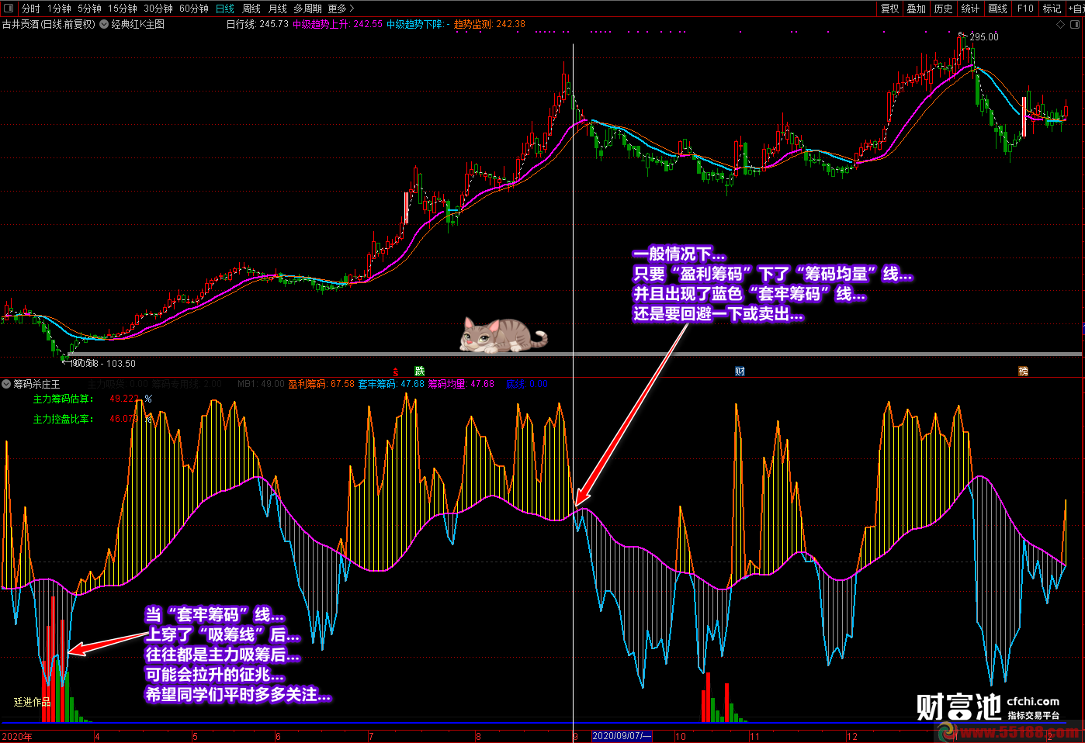Click the red S signal marker
The image size is (1085, 743).
[396, 372]
